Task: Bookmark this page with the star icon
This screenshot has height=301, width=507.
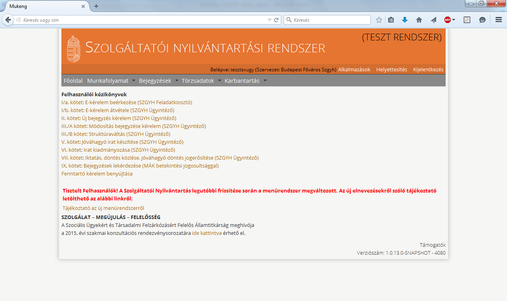Action: (379, 20)
